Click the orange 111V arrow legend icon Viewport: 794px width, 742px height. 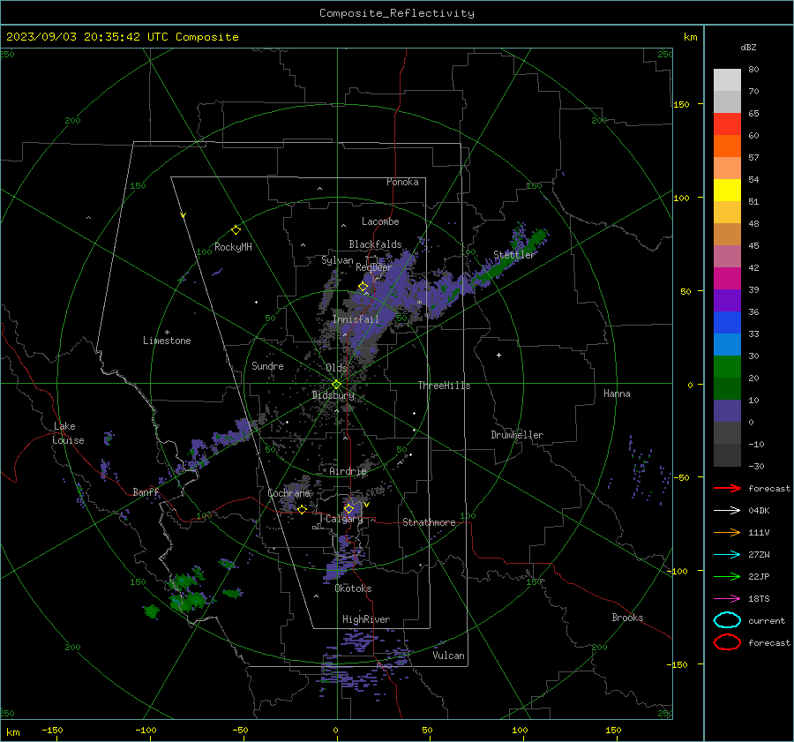tap(727, 532)
